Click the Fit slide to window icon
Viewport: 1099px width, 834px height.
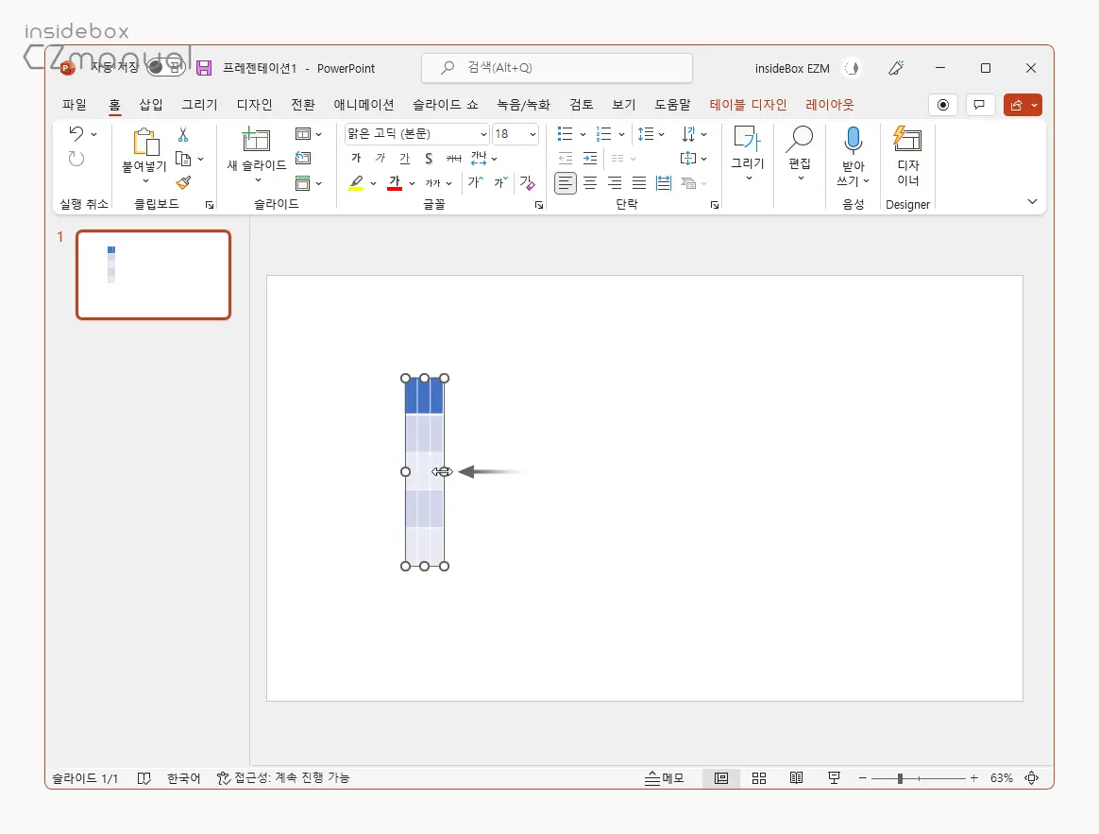tap(1031, 778)
